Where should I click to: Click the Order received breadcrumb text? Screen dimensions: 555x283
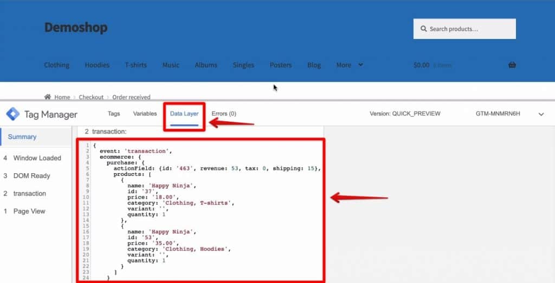(x=131, y=97)
